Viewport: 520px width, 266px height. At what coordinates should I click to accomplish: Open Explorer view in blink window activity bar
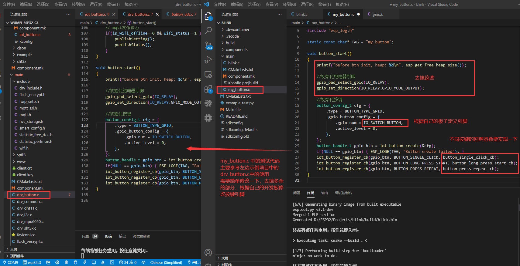[x=208, y=16]
